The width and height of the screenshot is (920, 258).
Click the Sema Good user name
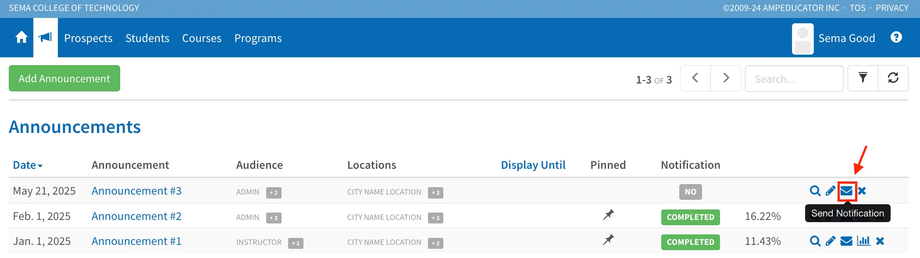847,38
